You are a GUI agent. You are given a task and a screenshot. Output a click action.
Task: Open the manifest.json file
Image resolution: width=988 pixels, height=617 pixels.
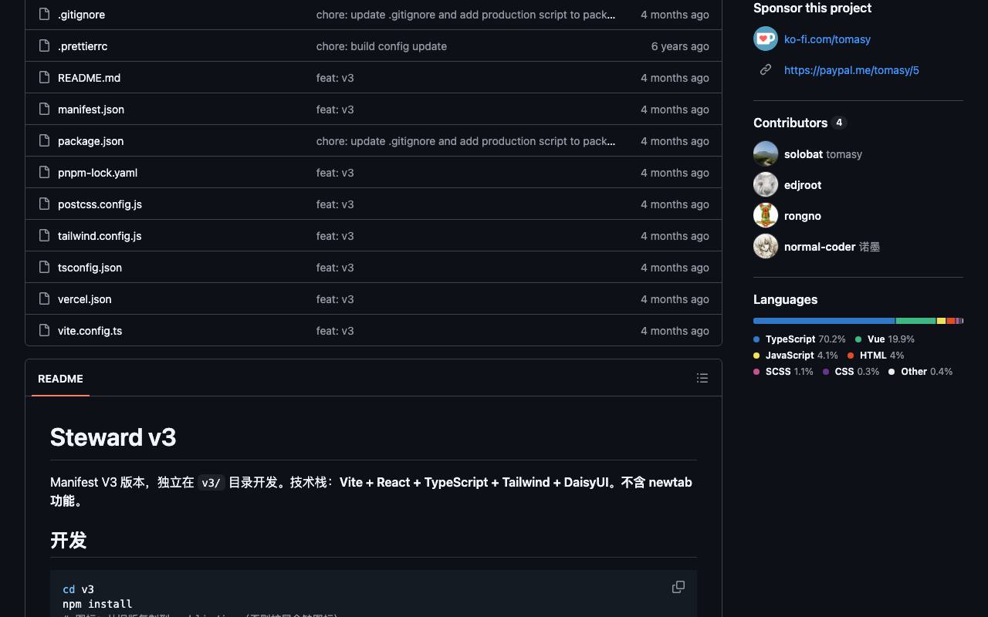click(91, 110)
